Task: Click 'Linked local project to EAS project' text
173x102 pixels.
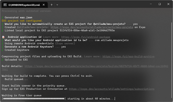Action: (x=31, y=31)
